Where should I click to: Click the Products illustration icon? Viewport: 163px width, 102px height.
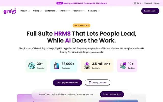123,66
